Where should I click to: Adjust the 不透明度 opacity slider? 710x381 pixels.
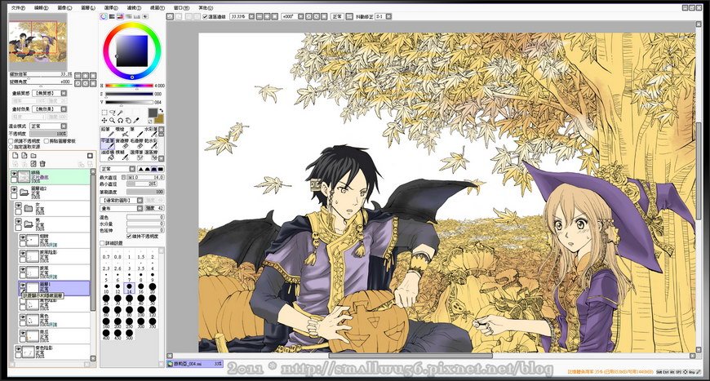48,134
